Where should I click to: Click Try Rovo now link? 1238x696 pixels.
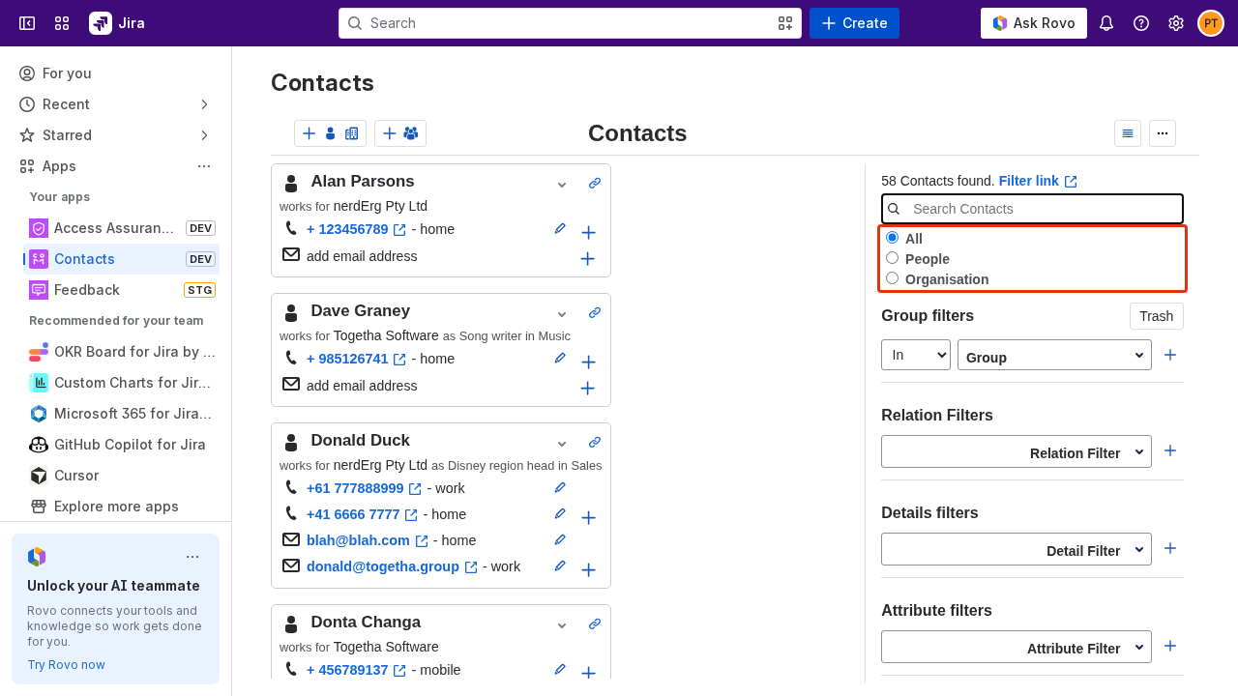(66, 665)
